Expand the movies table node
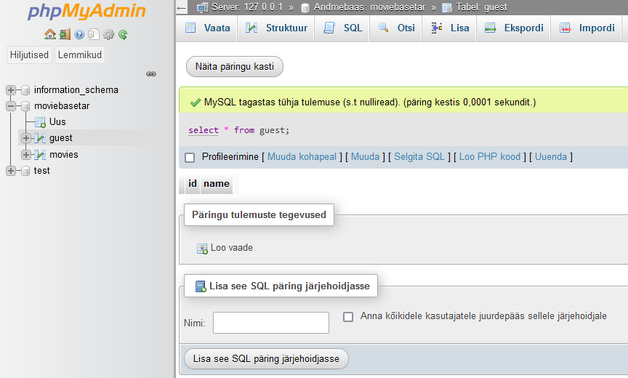 (x=26, y=154)
